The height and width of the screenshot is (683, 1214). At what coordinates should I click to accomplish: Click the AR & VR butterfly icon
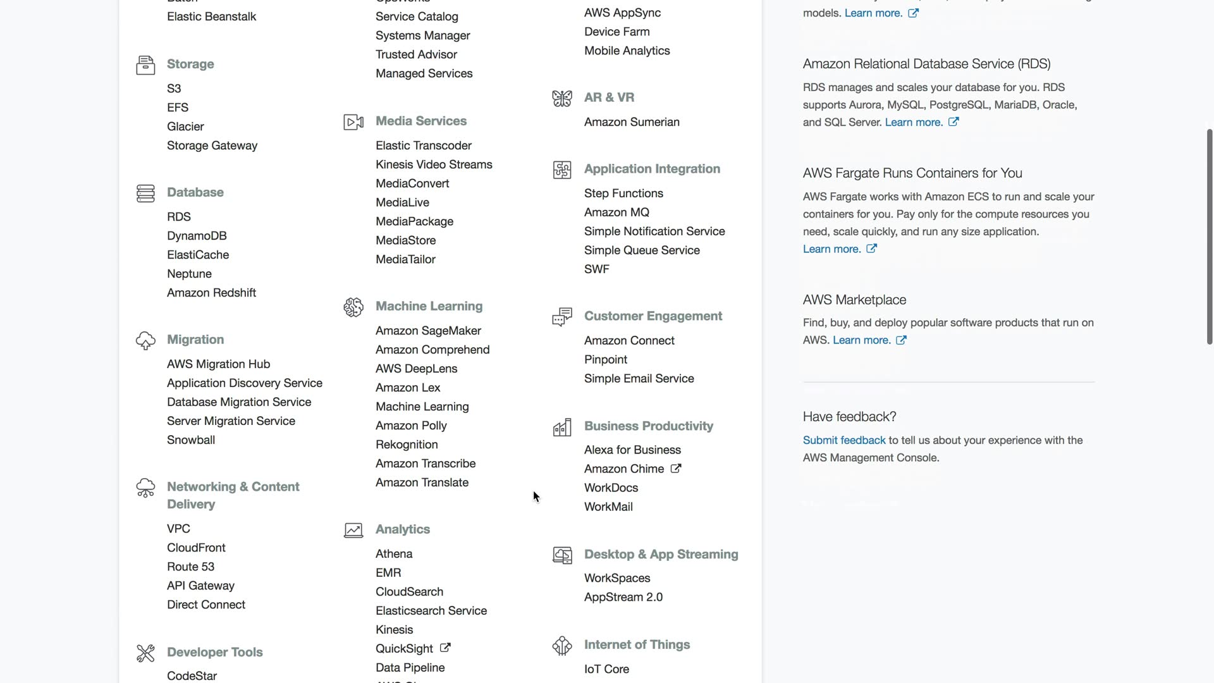562,99
